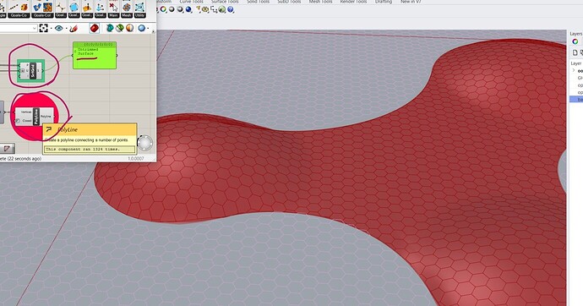Click the green globe icon in Rhino toolbar
Viewport: 583px width, 306px height.
pyautogui.click(x=222, y=9)
